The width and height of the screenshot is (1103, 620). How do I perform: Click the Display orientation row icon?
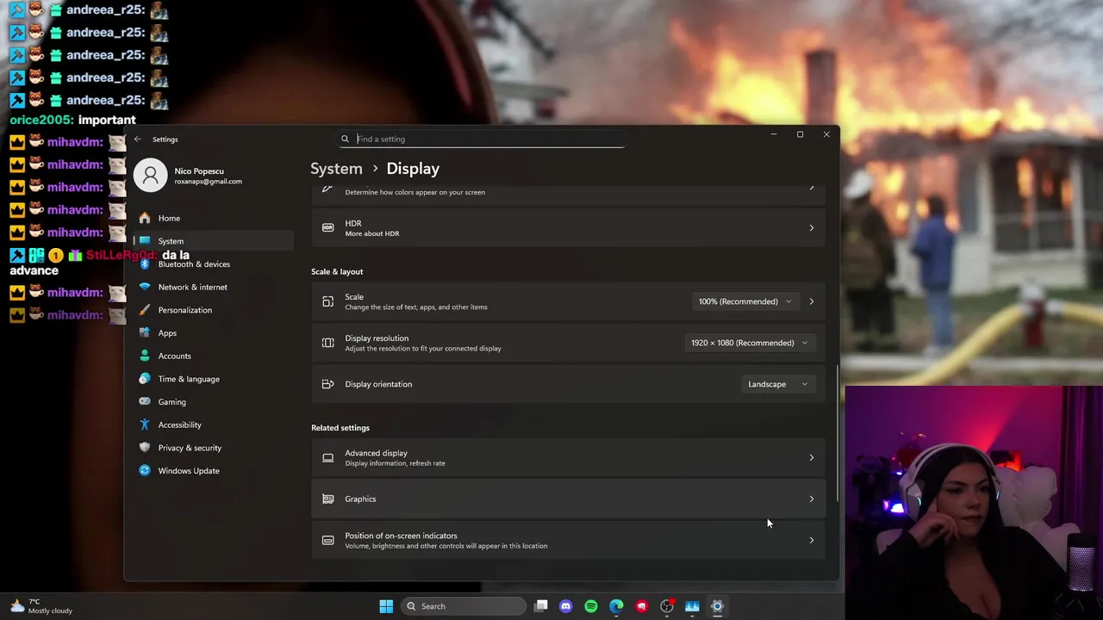coord(327,384)
